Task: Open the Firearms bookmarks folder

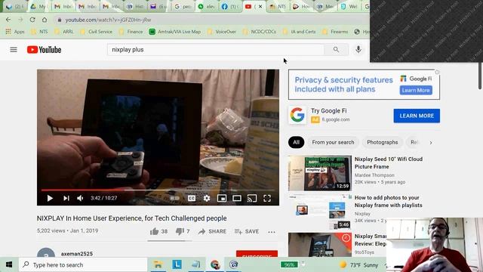Action: point(335,32)
